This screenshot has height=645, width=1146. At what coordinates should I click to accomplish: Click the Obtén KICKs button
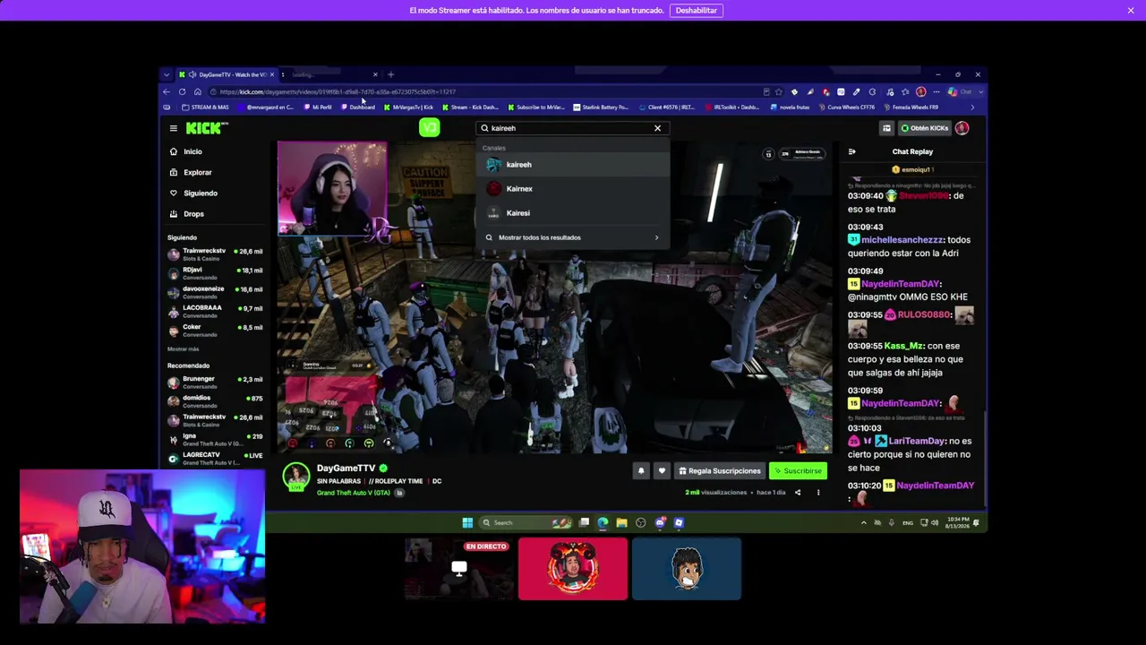[925, 128]
